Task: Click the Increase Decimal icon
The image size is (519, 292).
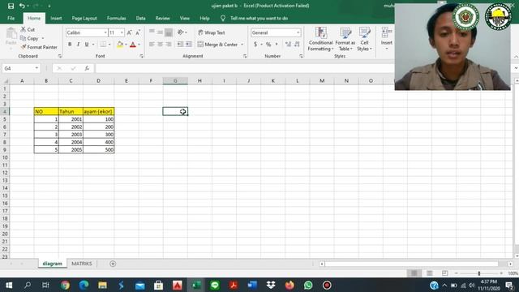Action: pyautogui.click(x=288, y=45)
